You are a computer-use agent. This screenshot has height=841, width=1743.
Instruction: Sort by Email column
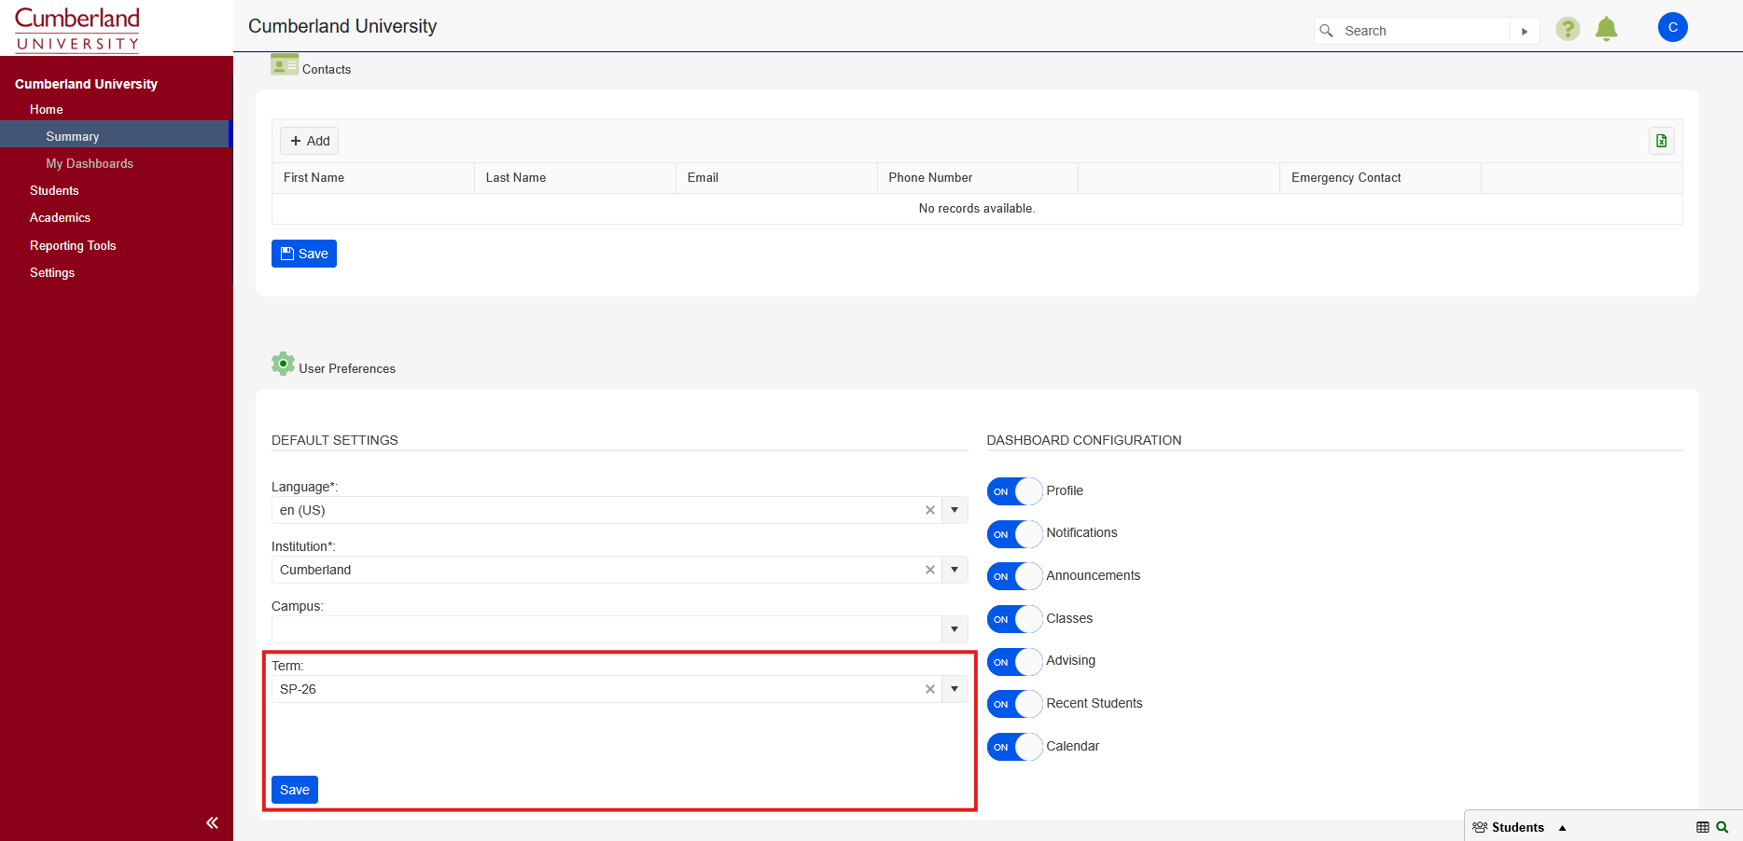click(776, 177)
